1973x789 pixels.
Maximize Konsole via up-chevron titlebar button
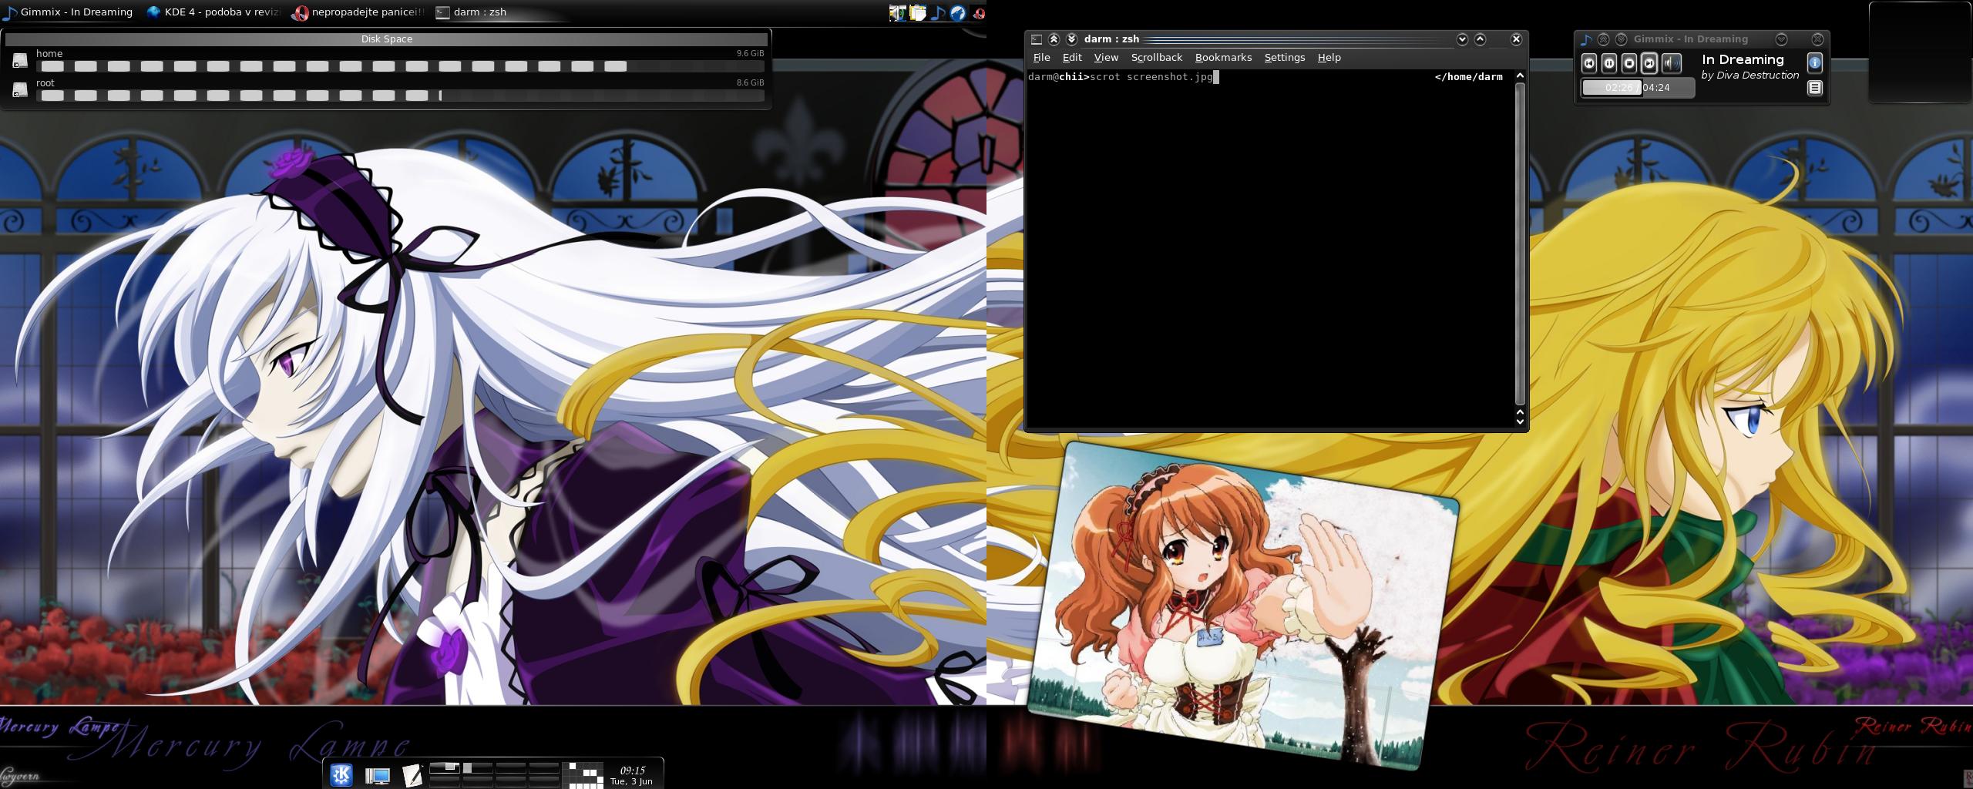(x=1480, y=39)
